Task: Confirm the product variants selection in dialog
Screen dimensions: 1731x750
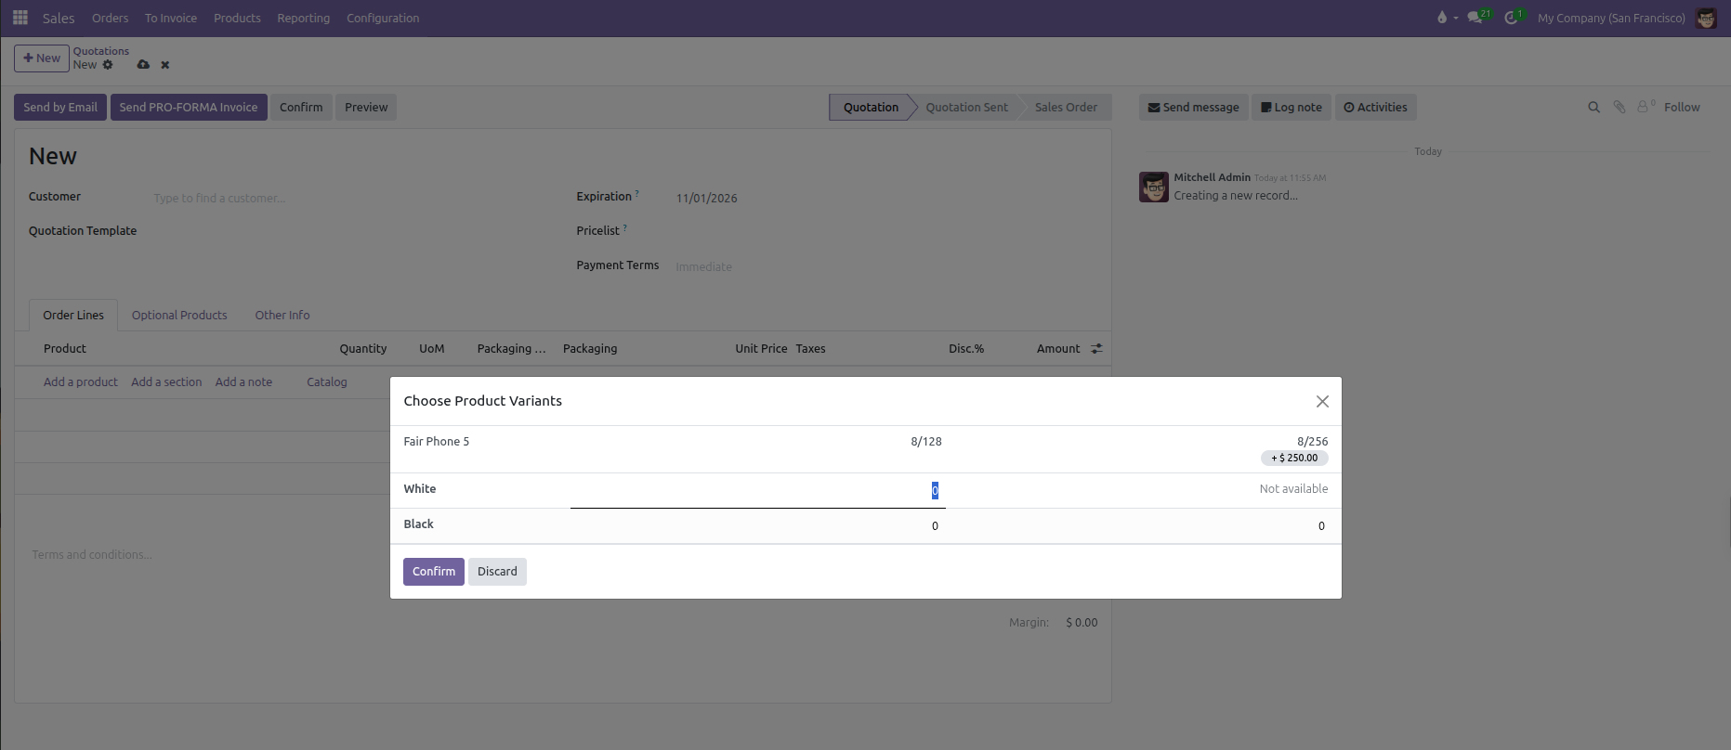Action: pos(434,572)
